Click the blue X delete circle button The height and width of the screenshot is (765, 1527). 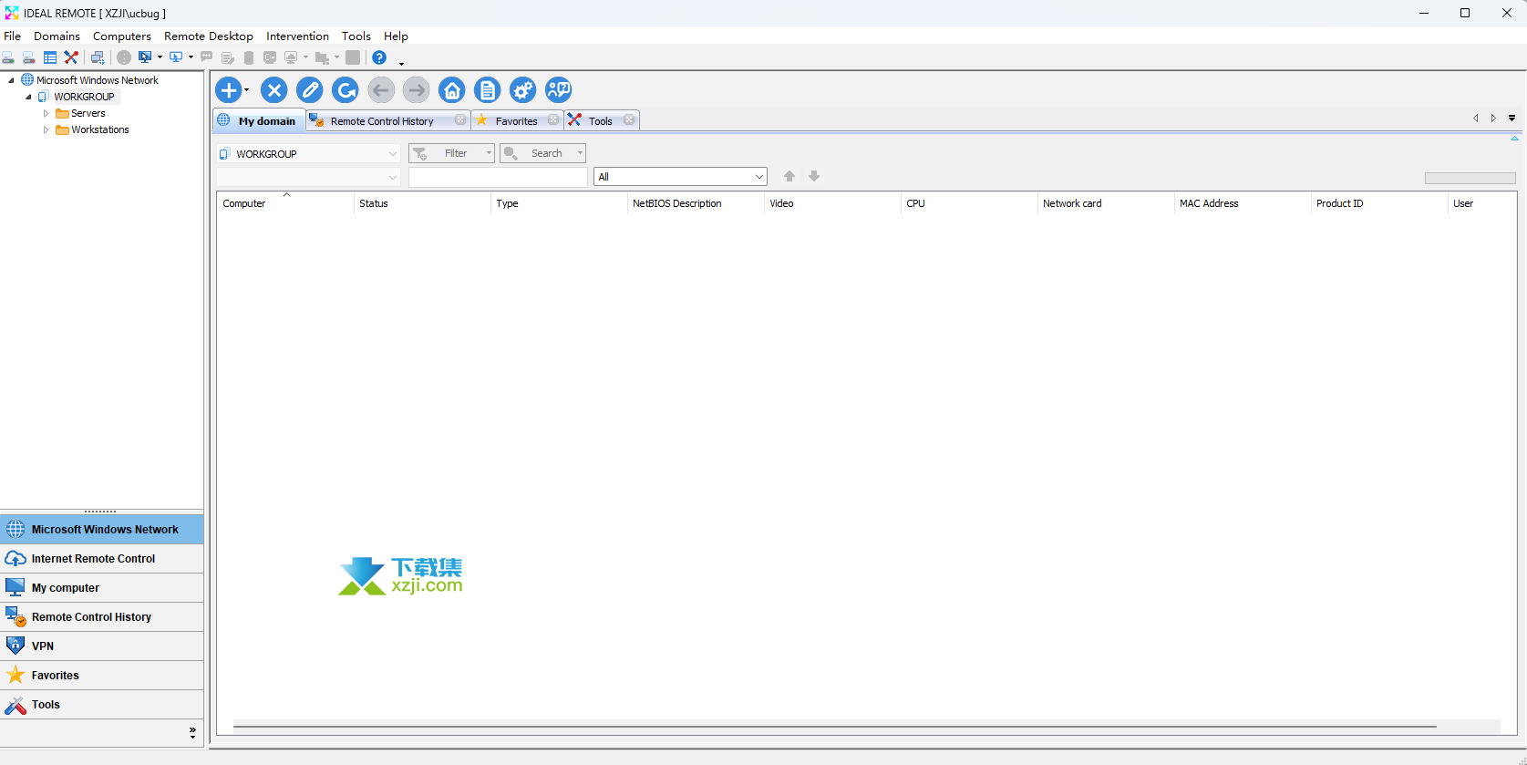tap(273, 90)
